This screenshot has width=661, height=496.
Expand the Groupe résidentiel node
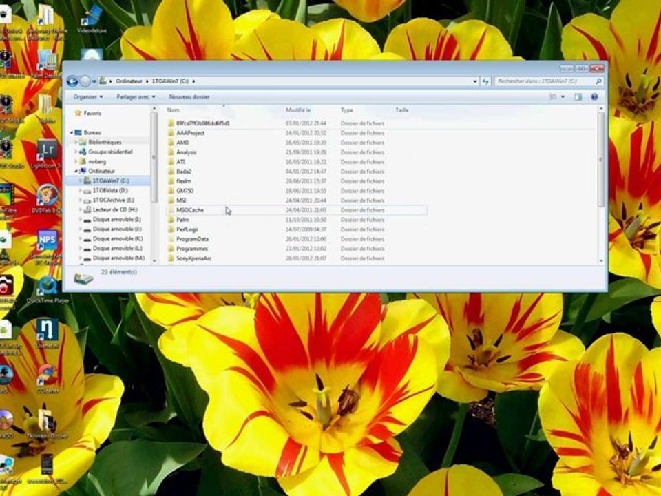click(x=76, y=152)
